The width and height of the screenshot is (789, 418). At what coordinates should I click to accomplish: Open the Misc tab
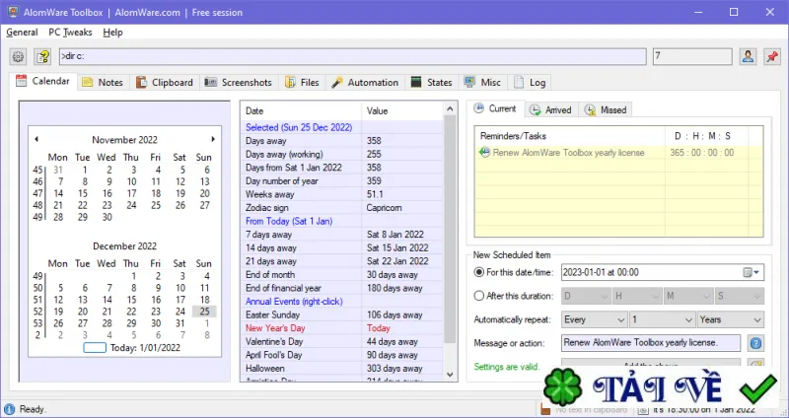coord(483,83)
